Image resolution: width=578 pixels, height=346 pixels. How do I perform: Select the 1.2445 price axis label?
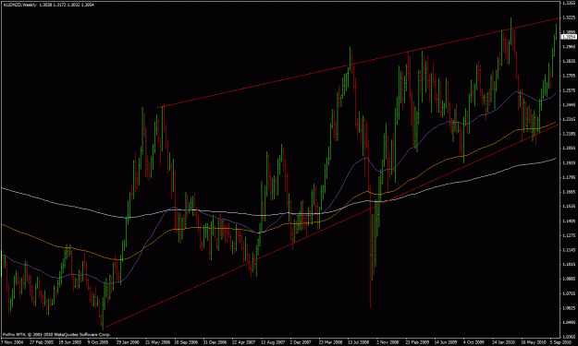pos(569,105)
